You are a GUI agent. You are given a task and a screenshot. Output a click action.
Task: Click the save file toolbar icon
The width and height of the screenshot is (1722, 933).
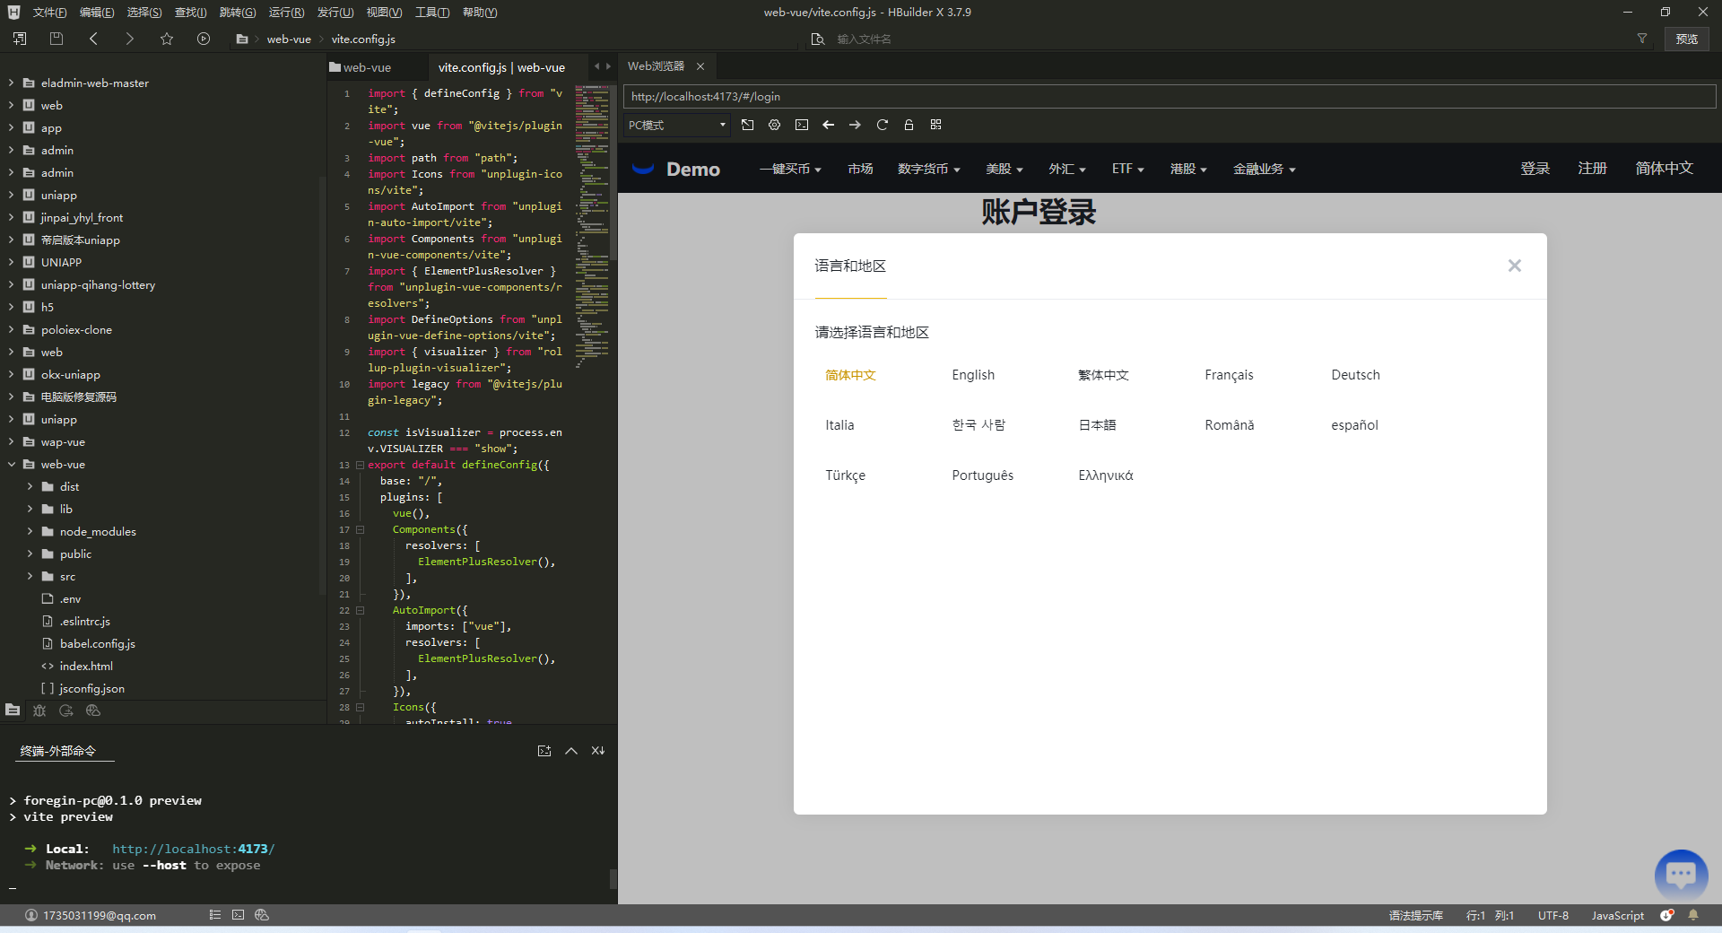pyautogui.click(x=57, y=39)
